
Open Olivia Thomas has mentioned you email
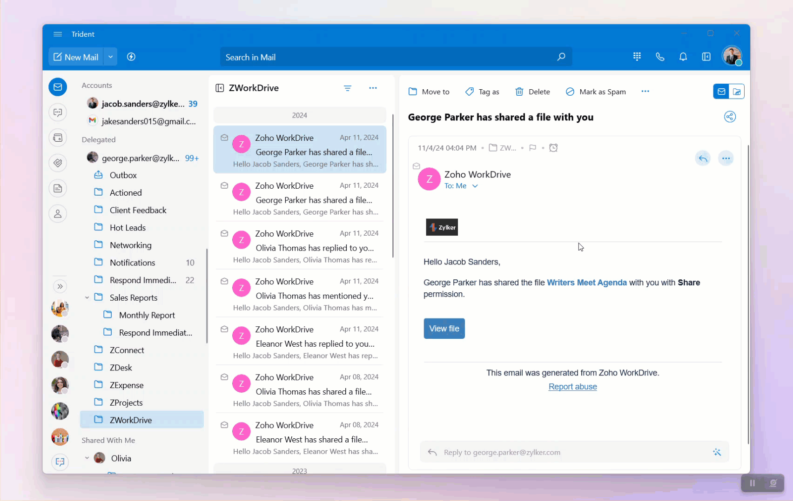299,294
